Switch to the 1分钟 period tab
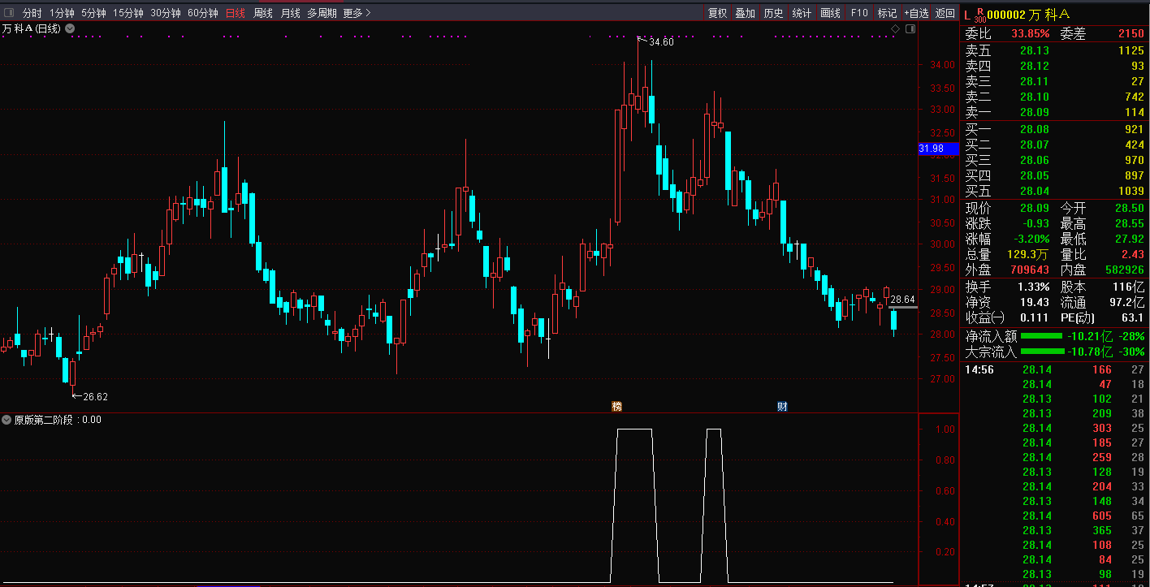This screenshot has height=587, width=1150. coord(62,13)
